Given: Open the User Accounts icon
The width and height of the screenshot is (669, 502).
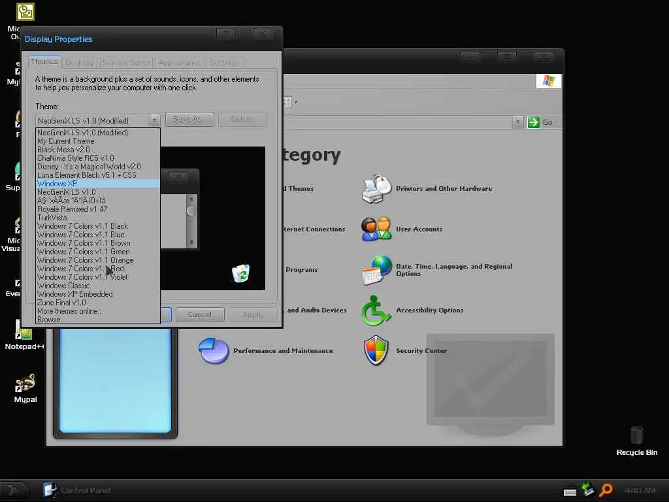Looking at the screenshot, I should [x=376, y=229].
